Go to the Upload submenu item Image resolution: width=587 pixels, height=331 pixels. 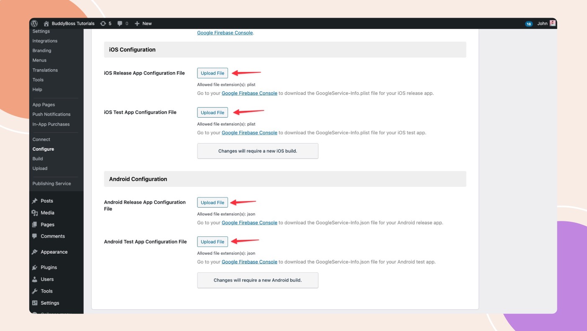click(x=40, y=168)
